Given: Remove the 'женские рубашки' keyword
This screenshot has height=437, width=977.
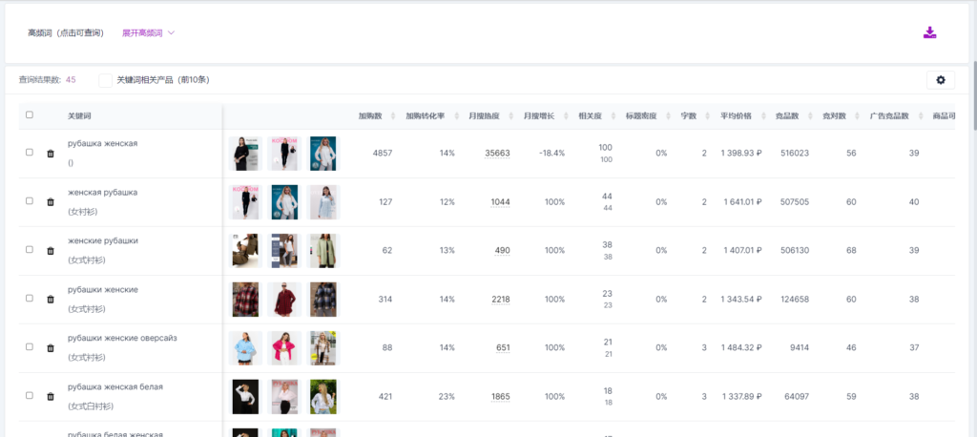Looking at the screenshot, I should pyautogui.click(x=51, y=251).
